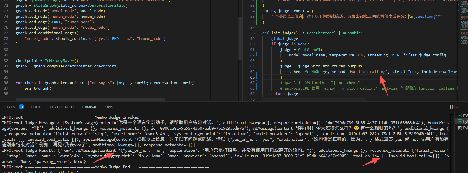
Task: Click line number 82 in left gutter
Action: pos(6,60)
